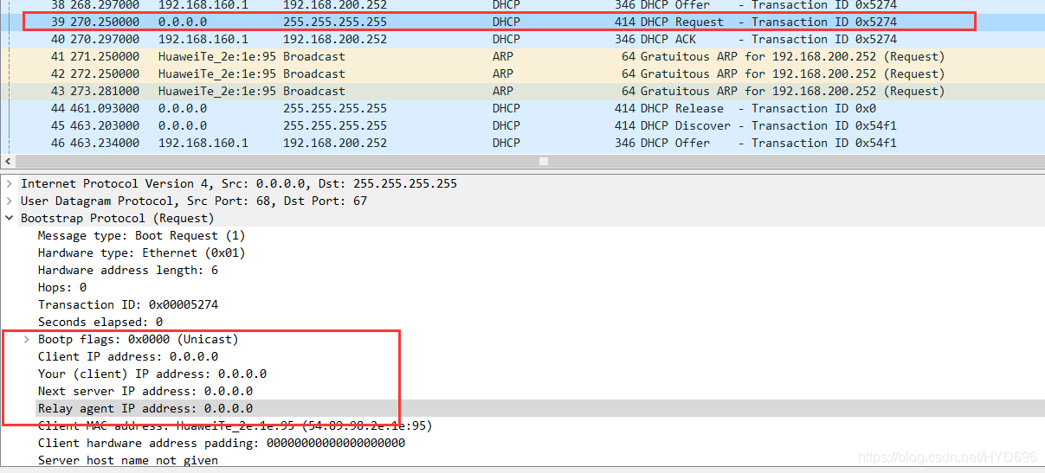The image size is (1045, 473).
Task: Collapse the Bootstrap Protocol (Request) section
Action: point(9,218)
